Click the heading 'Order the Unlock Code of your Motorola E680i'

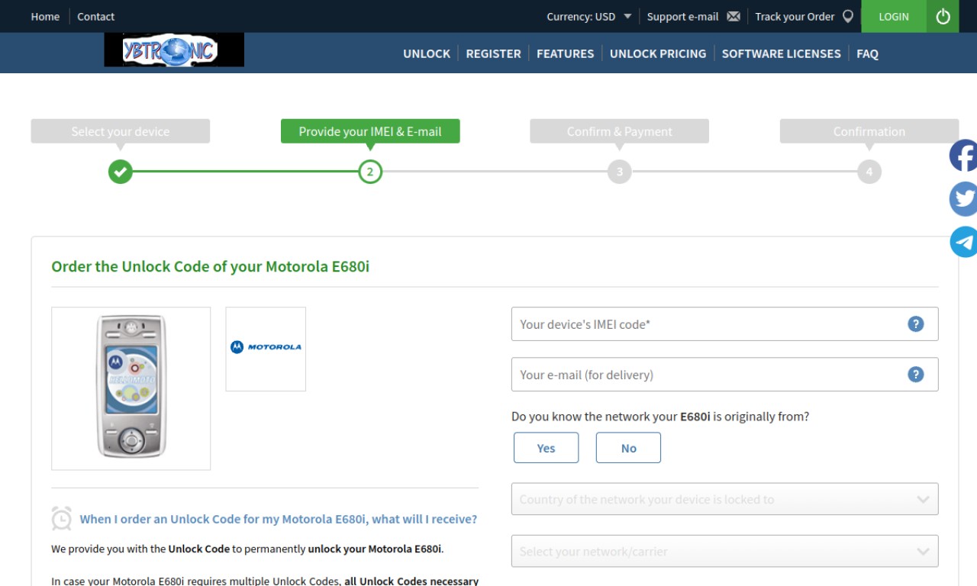(x=210, y=266)
